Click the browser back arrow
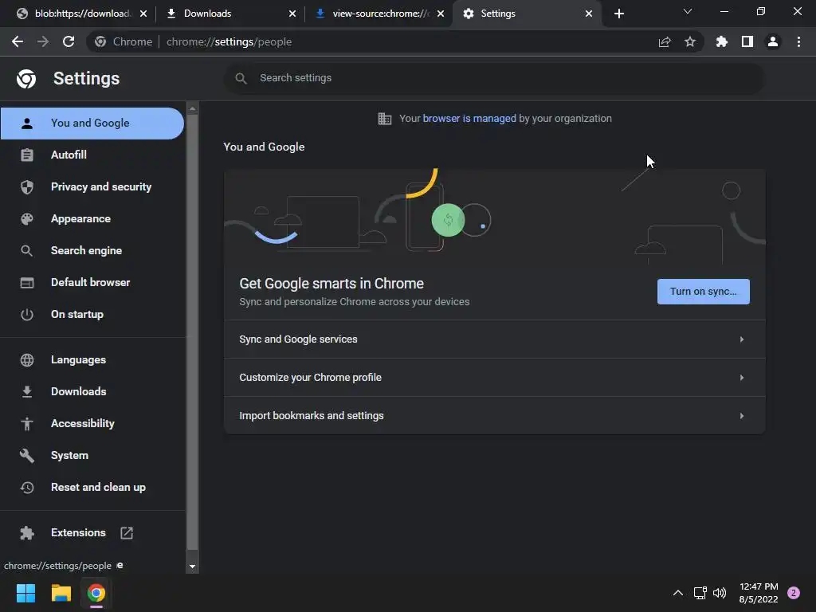Screen dimensions: 816x612 click(18, 41)
